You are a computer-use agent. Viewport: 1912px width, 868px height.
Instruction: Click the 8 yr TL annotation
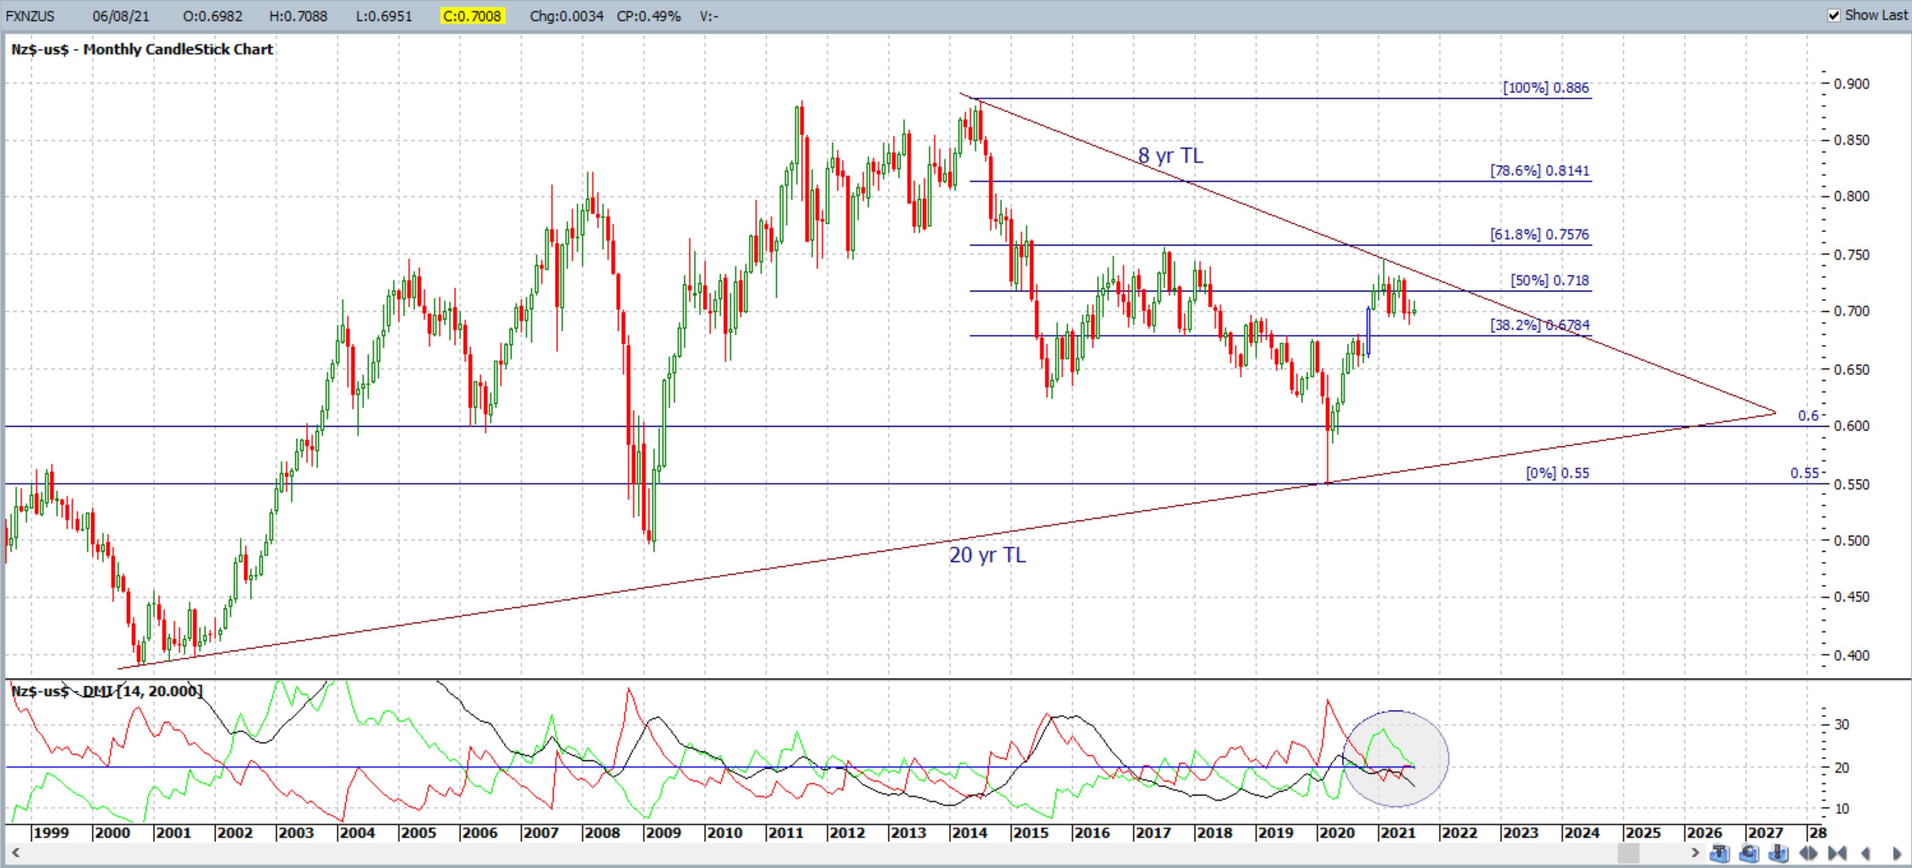1171,155
